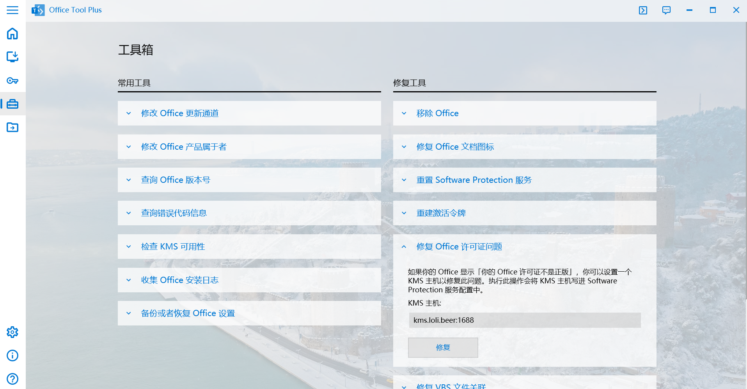Click 重建激活令牌 title
This screenshot has height=389, width=747.
point(441,213)
